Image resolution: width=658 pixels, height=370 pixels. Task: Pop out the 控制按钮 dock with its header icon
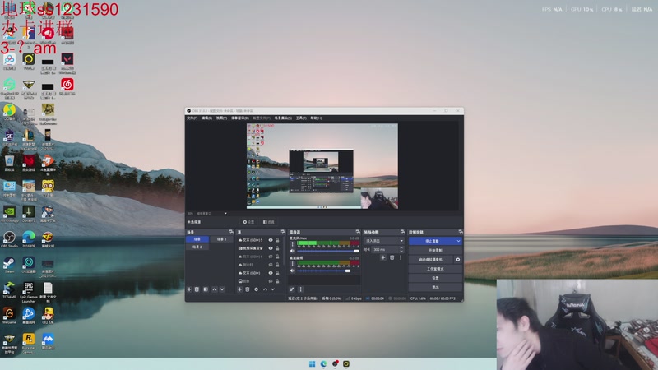461,232
